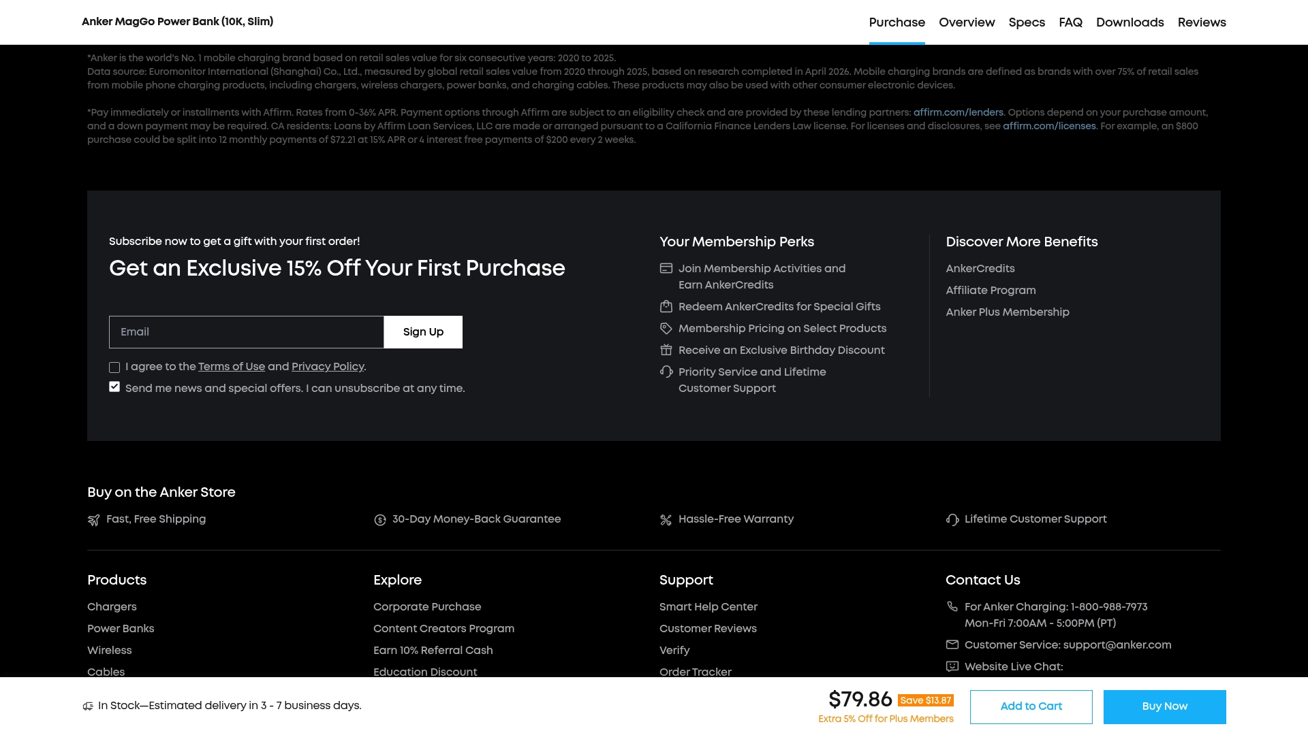Viewport: 1308px width, 735px height.
Task: Click the Money-Back Guarantee dollar icon
Action: tap(380, 520)
